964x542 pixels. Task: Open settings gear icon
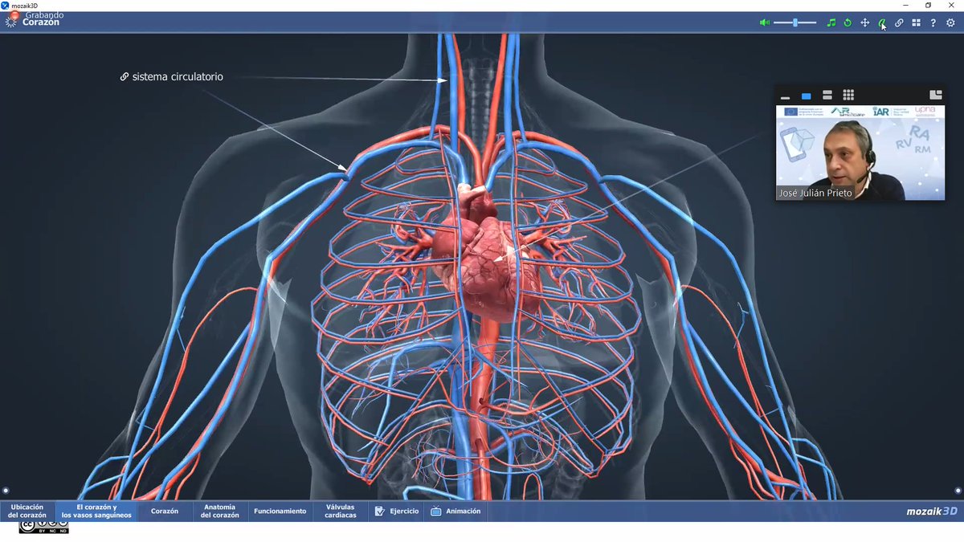tap(950, 22)
